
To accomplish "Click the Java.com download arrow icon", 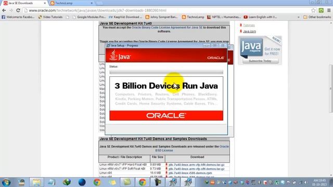I will pyautogui.click(x=240, y=31).
